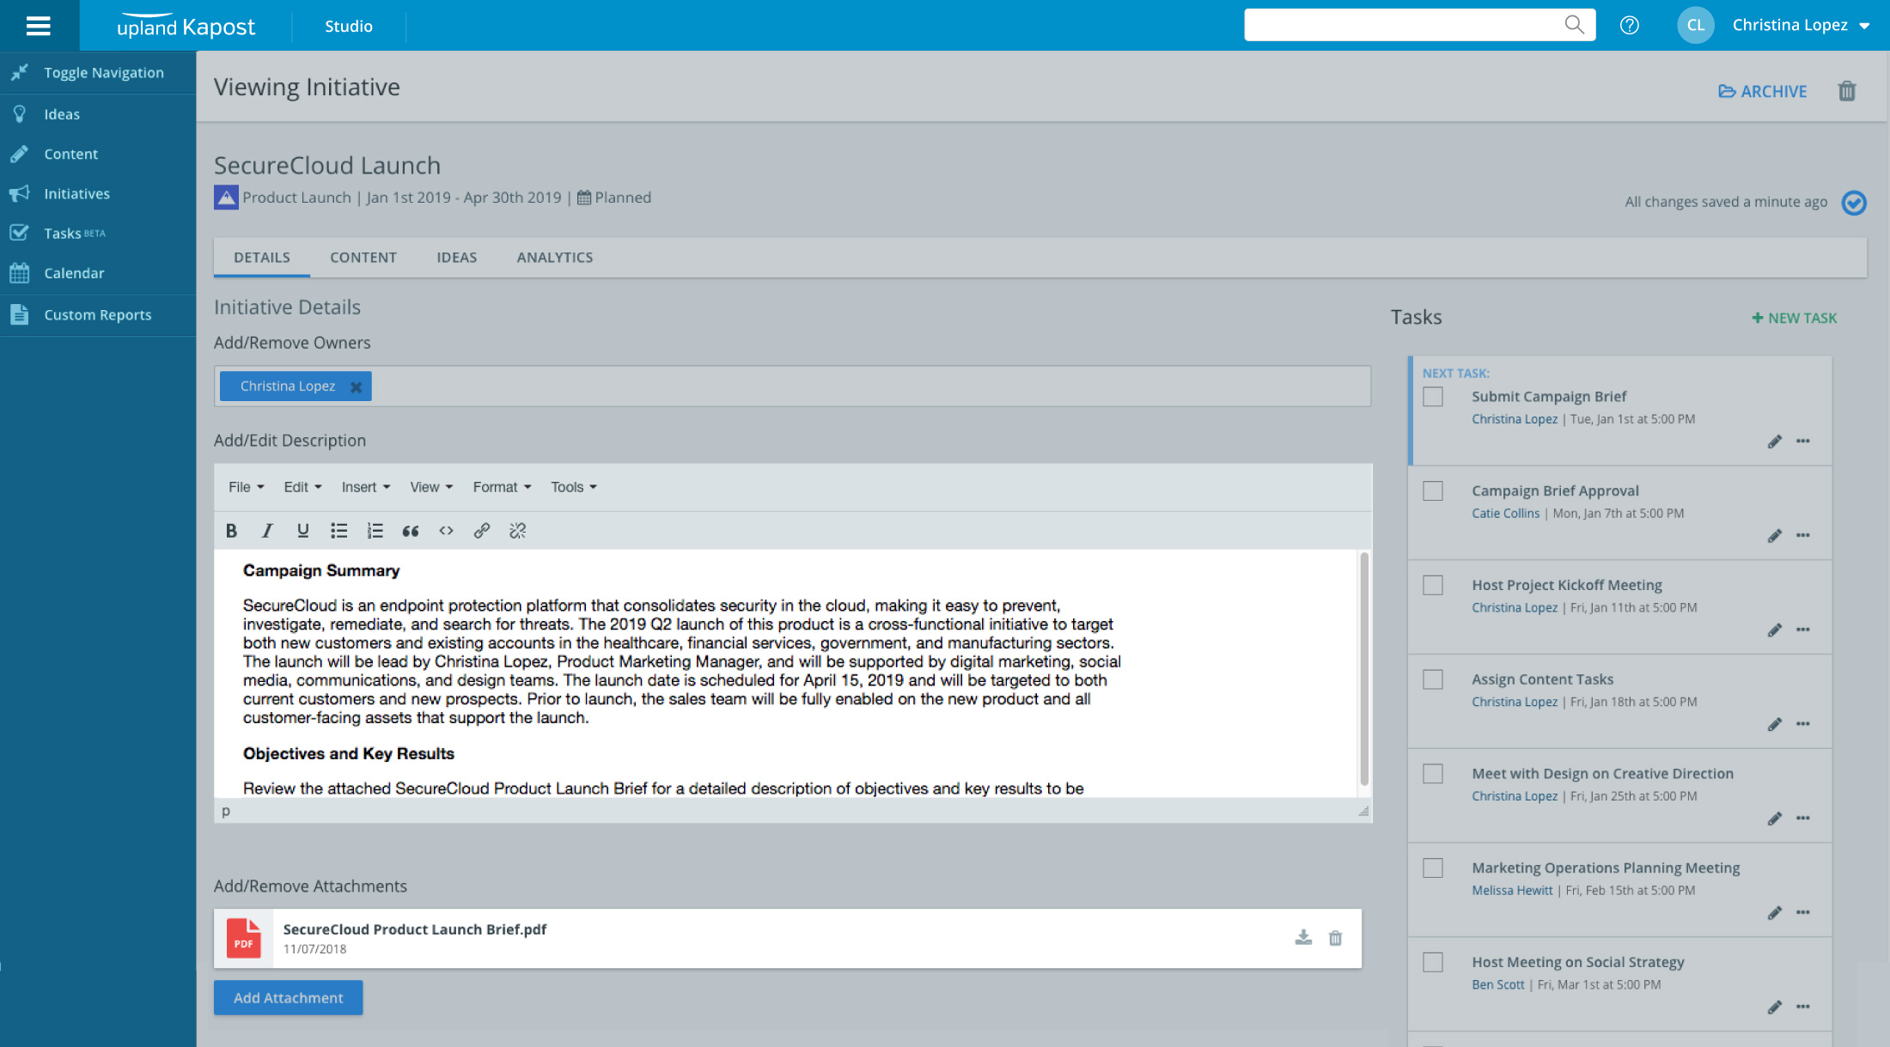
Task: Check off the Campaign Brief Approval task
Action: pyautogui.click(x=1433, y=491)
